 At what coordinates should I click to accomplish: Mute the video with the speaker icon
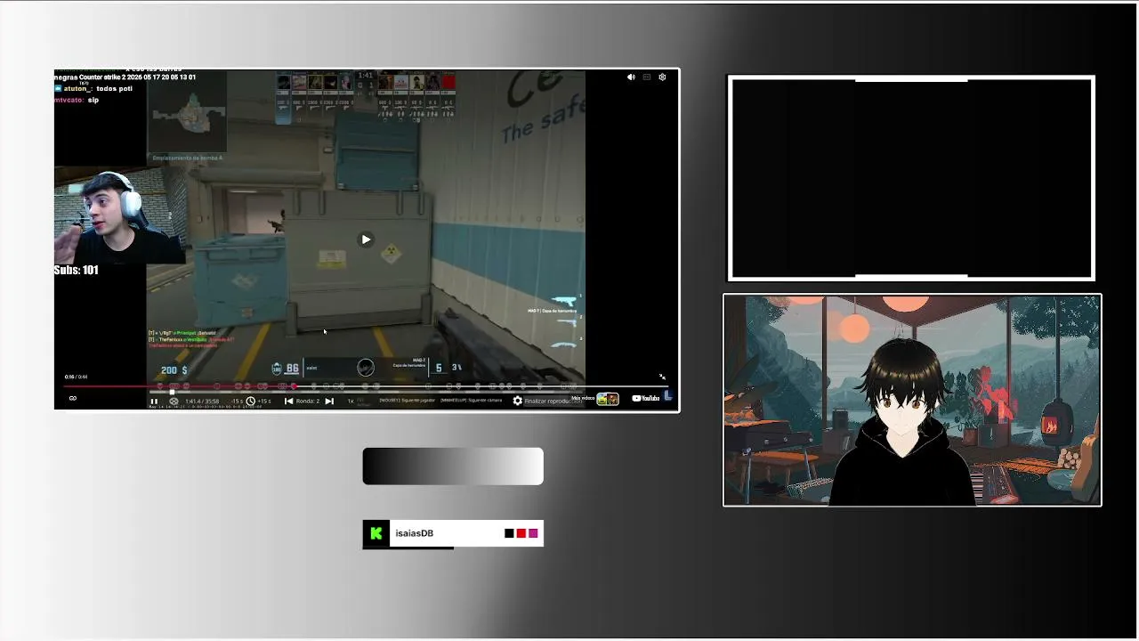click(x=631, y=77)
